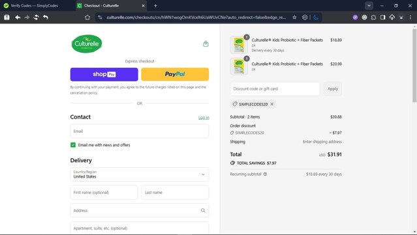Open the extensions puzzle piece menu
Screen dimensions: 417x235
click(374, 17)
